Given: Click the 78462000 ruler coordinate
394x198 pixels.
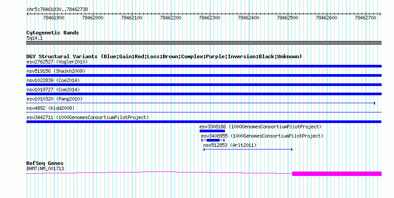Looking at the screenshot, I should pyautogui.click(x=93, y=18).
